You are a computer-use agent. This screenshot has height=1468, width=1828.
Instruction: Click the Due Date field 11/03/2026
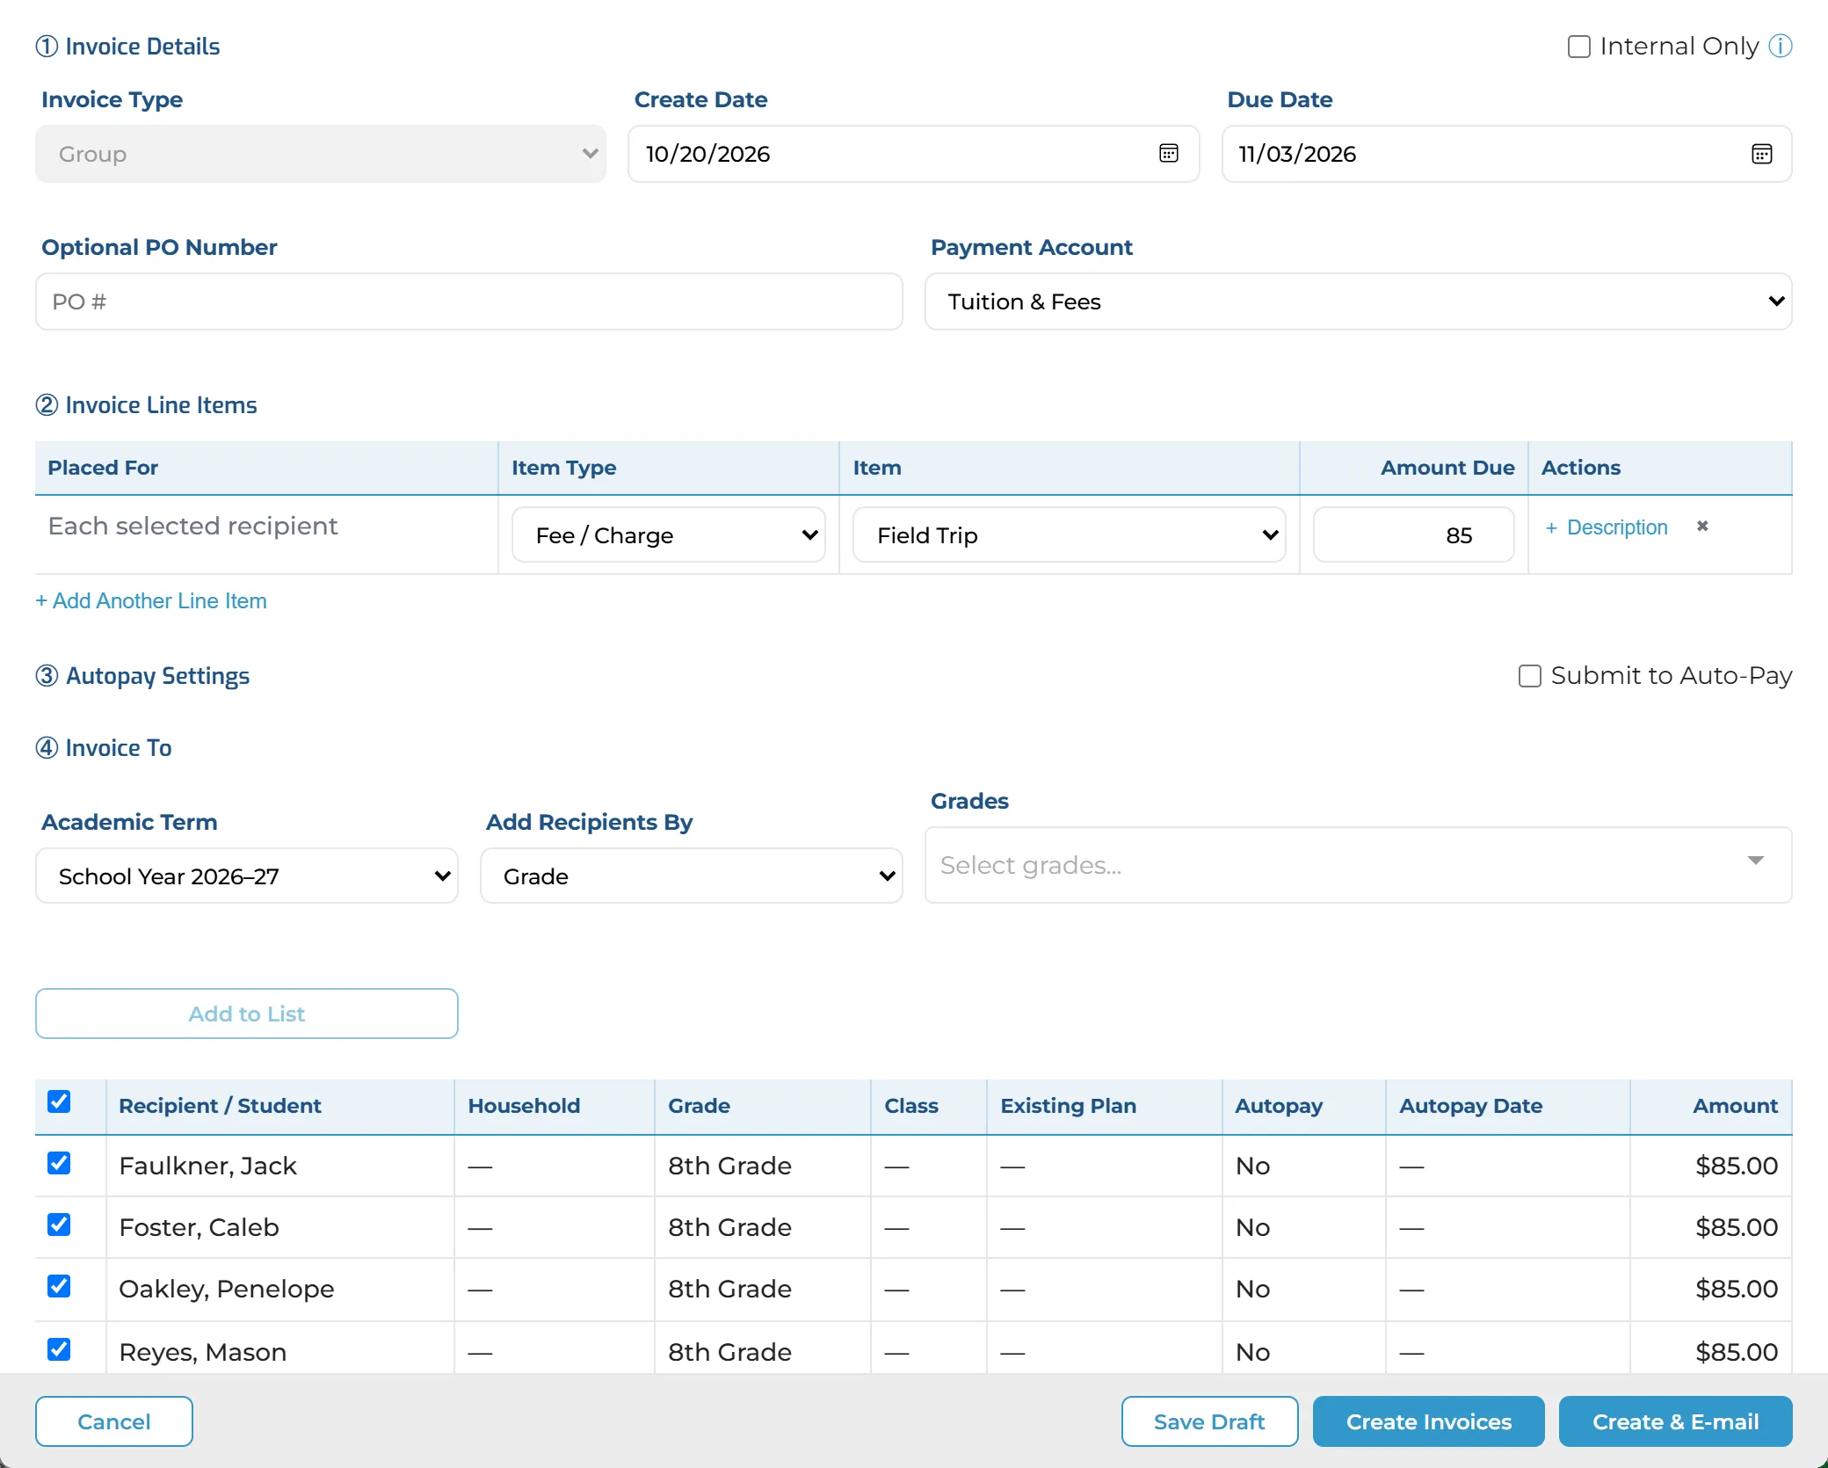click(1507, 154)
